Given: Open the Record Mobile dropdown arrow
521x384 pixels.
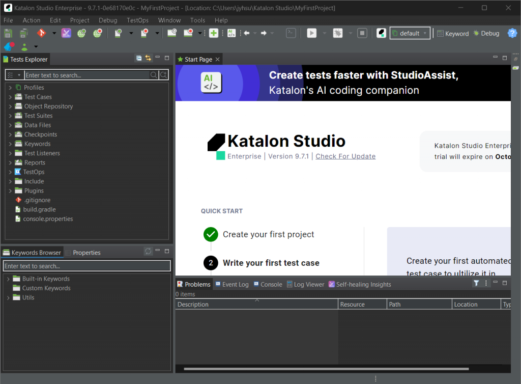Looking at the screenshot, I should 157,33.
